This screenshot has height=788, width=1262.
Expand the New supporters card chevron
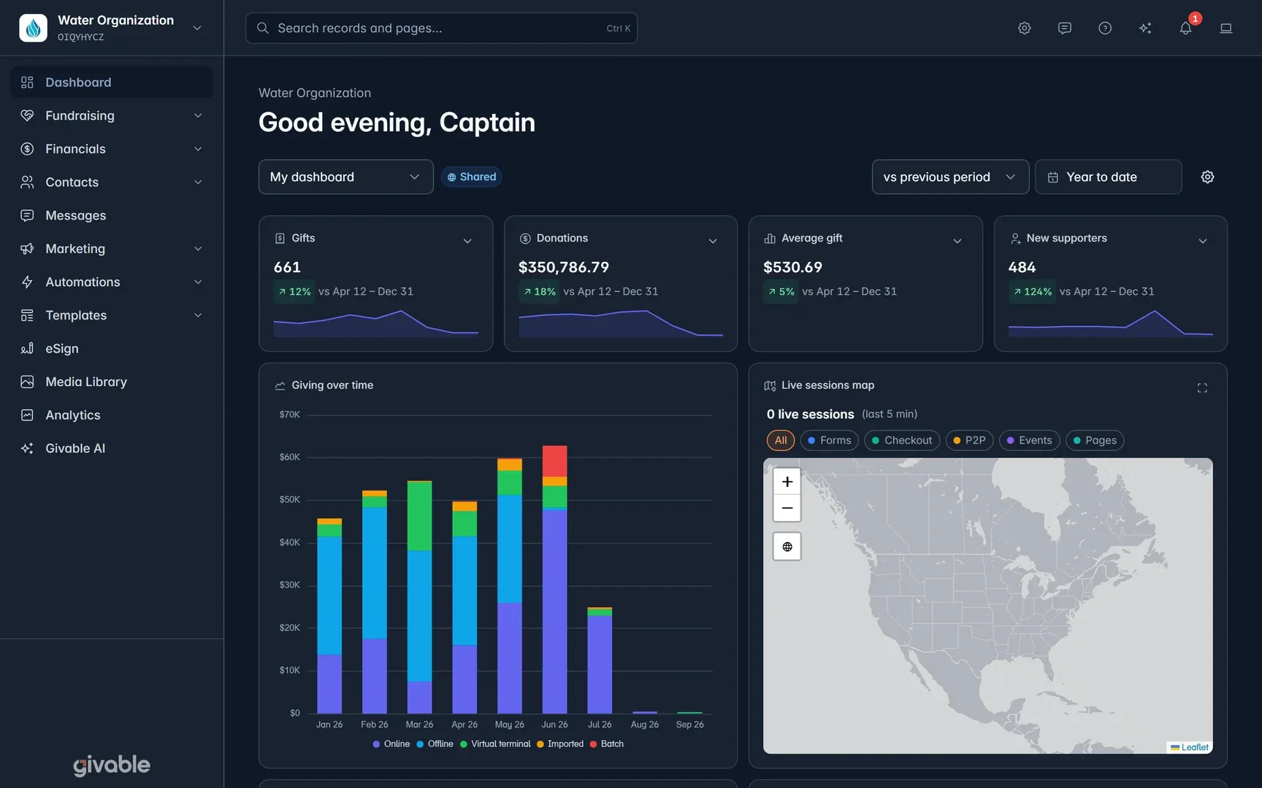[x=1203, y=241]
